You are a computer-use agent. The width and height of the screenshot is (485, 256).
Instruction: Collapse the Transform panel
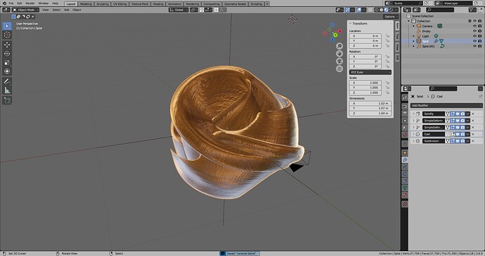pyautogui.click(x=351, y=23)
